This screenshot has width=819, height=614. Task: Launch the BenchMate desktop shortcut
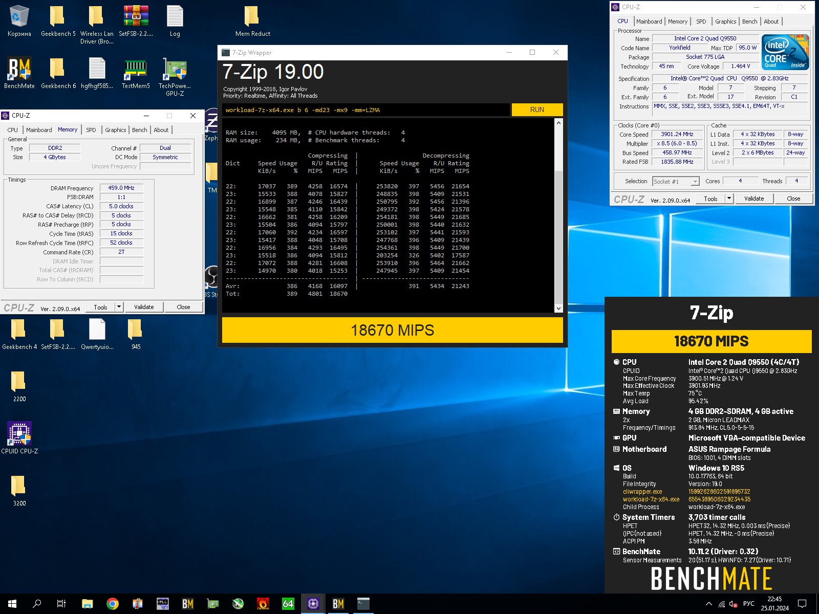[19, 73]
